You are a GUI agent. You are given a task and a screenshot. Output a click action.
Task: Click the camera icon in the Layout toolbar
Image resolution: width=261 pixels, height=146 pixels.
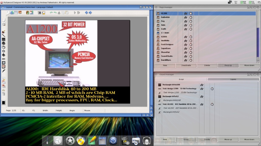40,13
